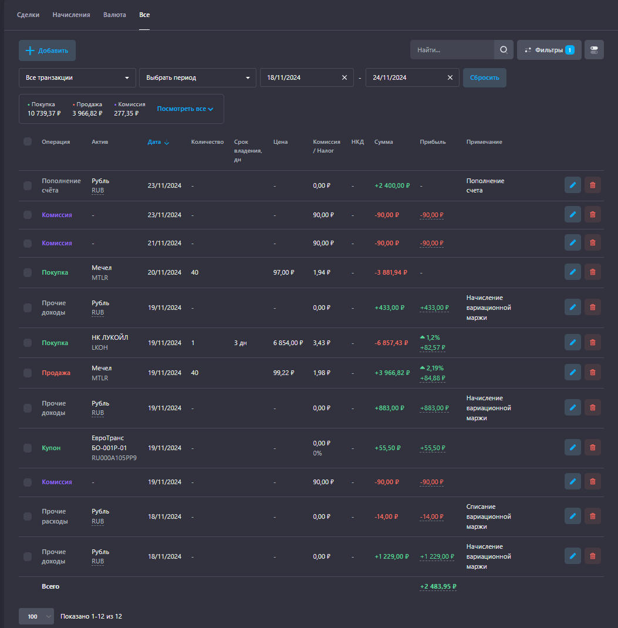Switch to the Начисления tab
Image resolution: width=618 pixels, height=628 pixels.
[x=71, y=15]
